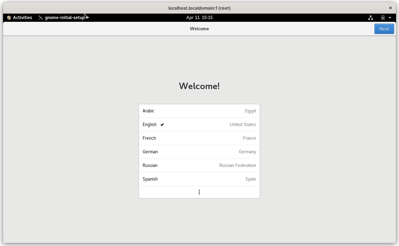Click the Activities menu item
399x246 pixels.
(x=22, y=17)
